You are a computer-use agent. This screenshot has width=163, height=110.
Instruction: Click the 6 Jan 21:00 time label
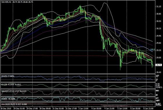point(148,108)
